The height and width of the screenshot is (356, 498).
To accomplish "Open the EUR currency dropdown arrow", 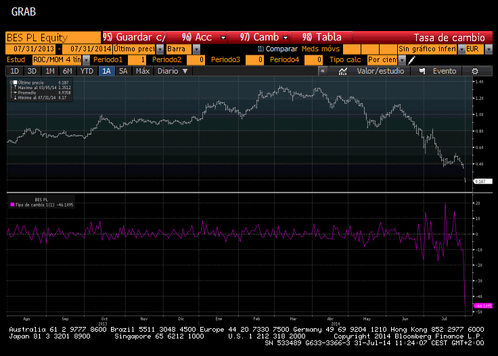I will [x=489, y=49].
